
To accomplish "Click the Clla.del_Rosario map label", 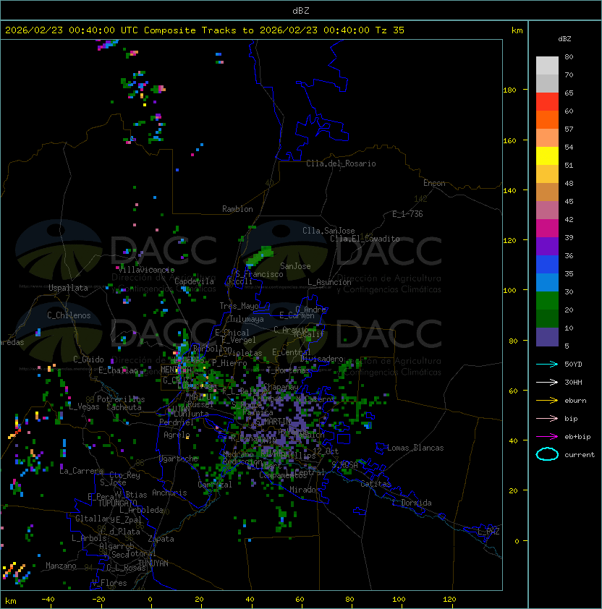I will click(341, 163).
